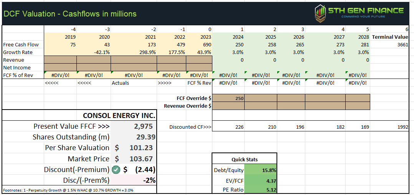Click the Shares Outstanding (m) label
Screen dimensions: 414x195
click(x=71, y=137)
